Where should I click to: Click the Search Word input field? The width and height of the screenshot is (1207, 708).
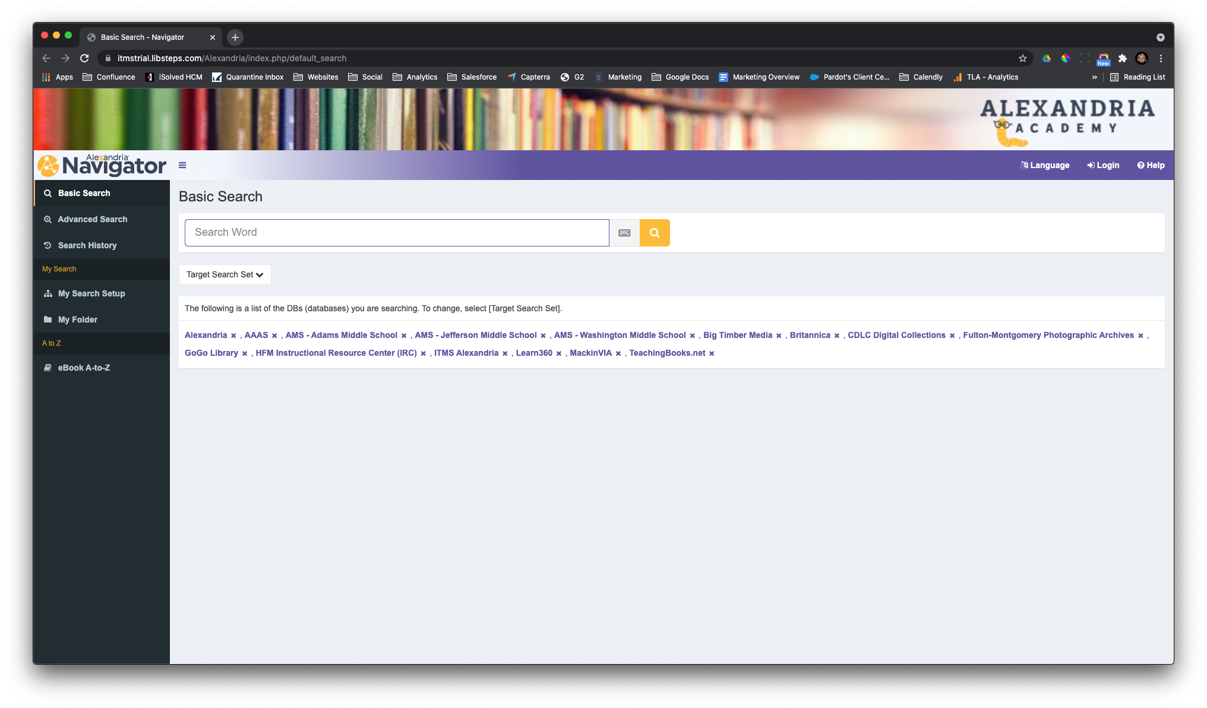397,233
